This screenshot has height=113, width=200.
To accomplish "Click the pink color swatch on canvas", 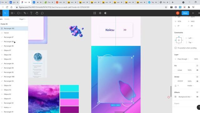I will tap(69, 102).
